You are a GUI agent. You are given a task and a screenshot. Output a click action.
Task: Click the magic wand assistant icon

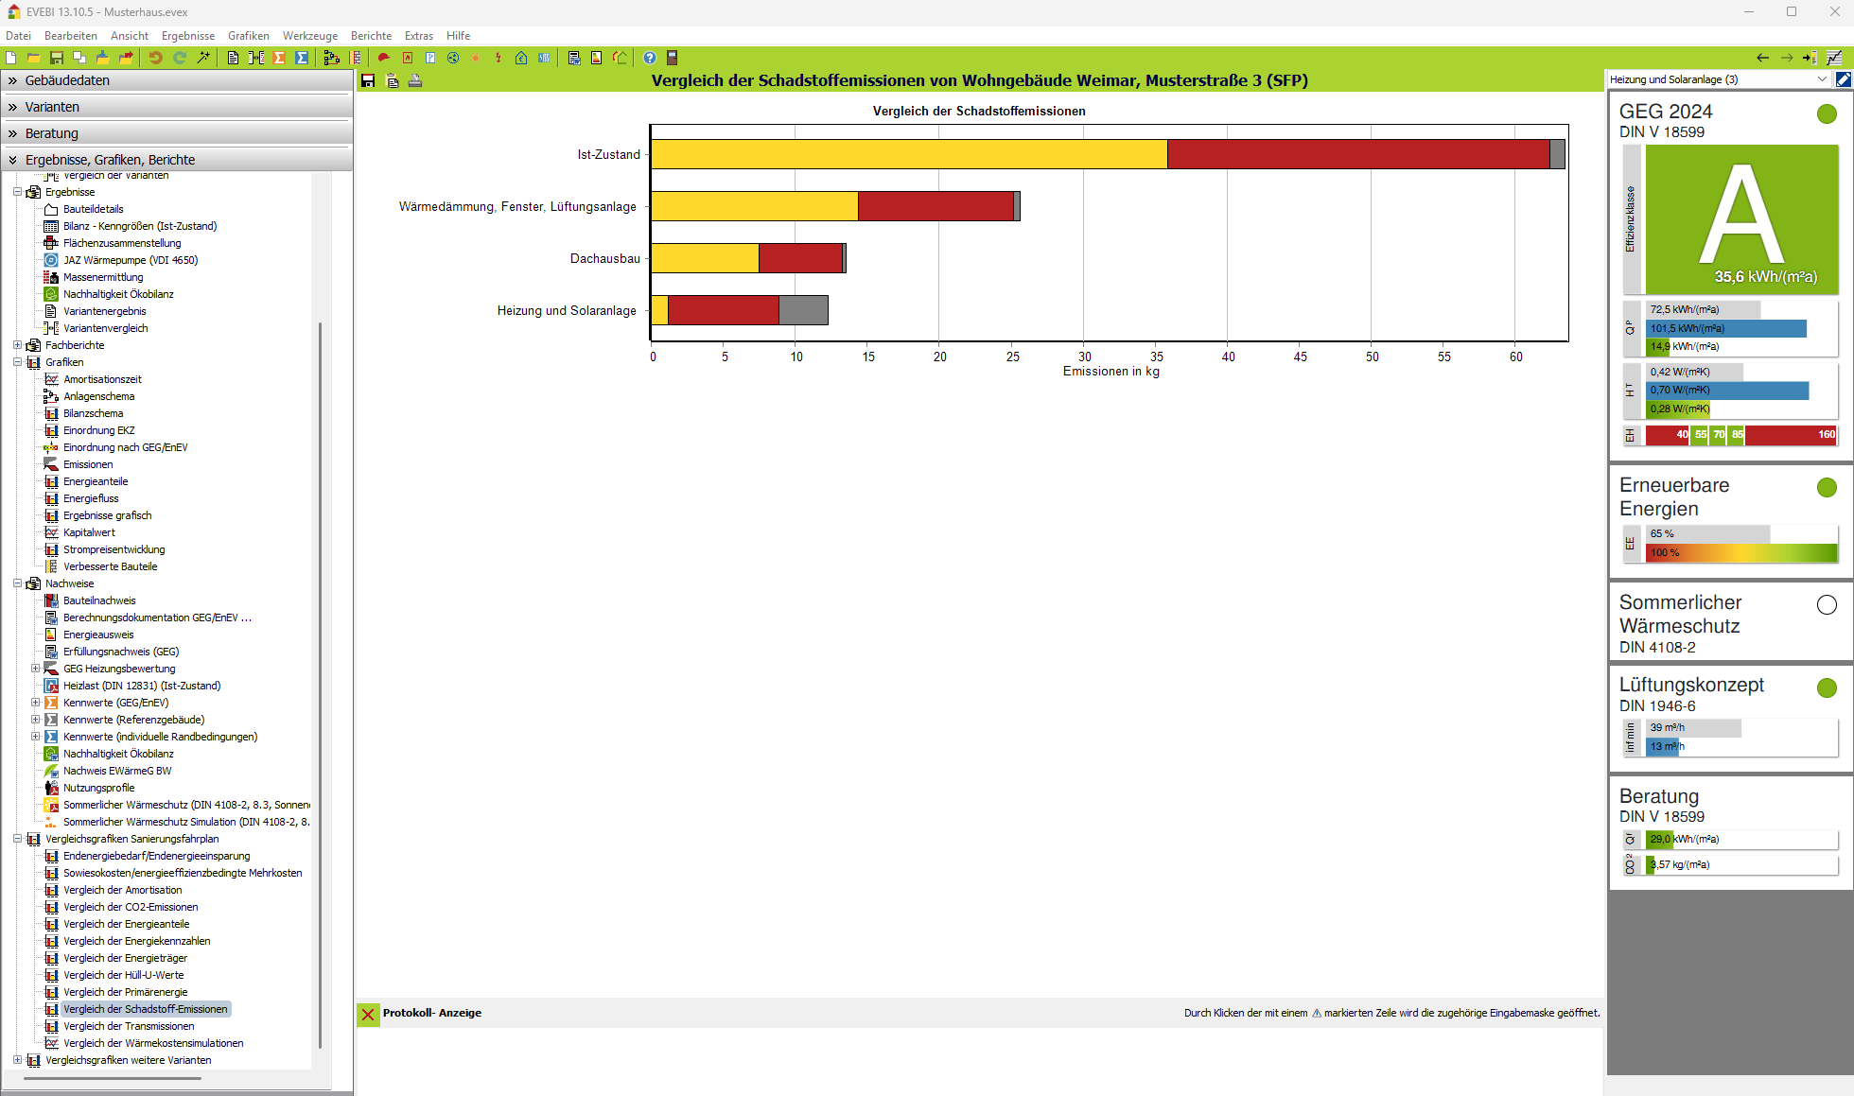[203, 58]
